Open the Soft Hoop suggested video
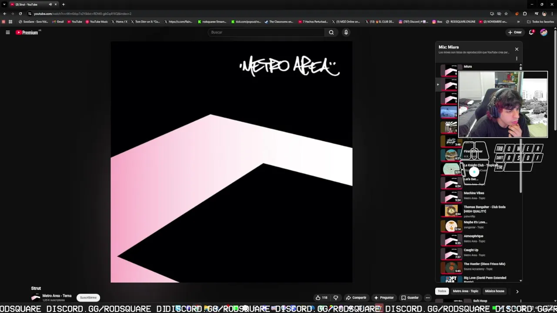The width and height of the screenshot is (557, 313). [x=480, y=301]
